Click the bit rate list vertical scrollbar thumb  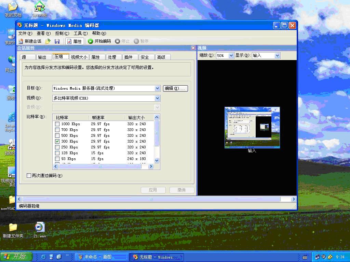157,133
